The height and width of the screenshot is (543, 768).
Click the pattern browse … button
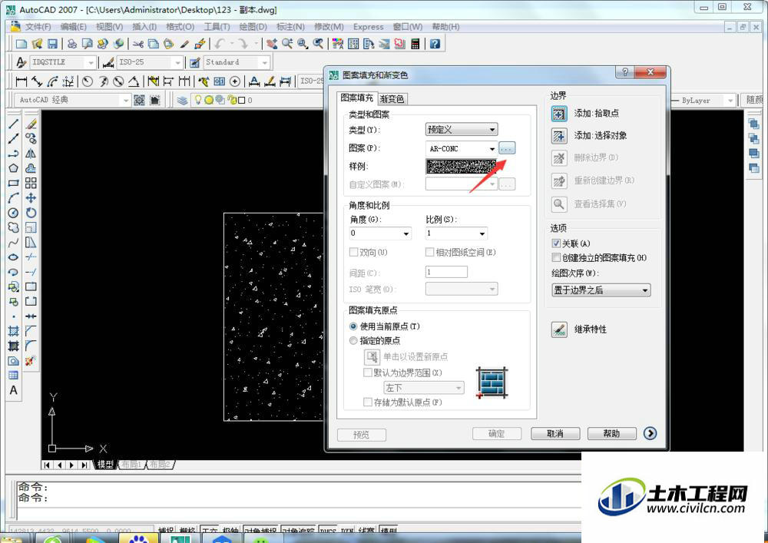pos(507,148)
